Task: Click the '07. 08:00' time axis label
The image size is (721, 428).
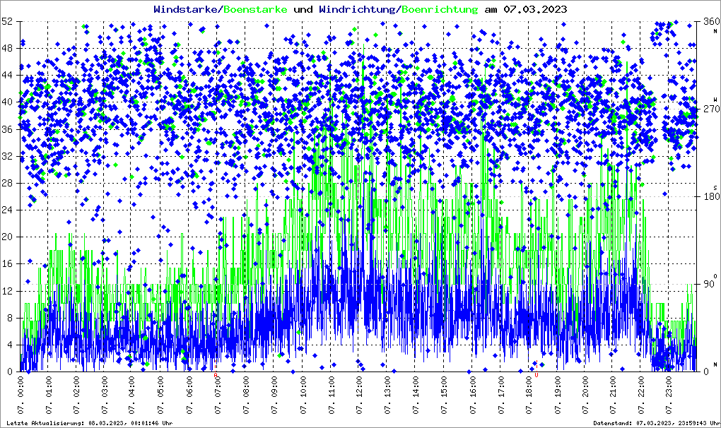Action: [x=246, y=395]
